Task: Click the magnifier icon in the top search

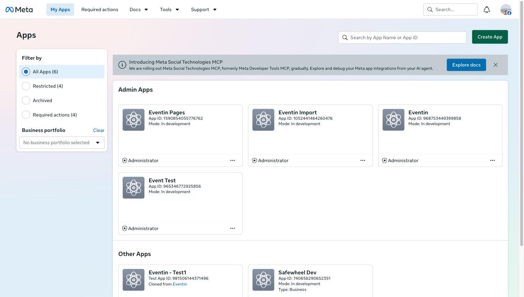Action: point(430,10)
